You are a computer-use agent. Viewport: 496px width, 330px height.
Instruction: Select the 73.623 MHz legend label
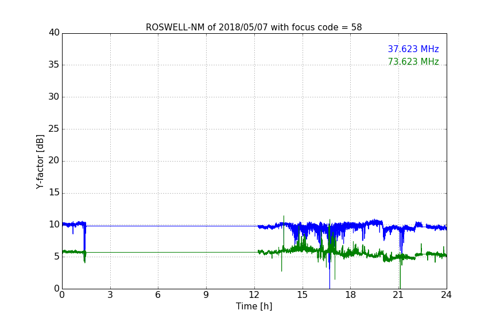(x=413, y=61)
